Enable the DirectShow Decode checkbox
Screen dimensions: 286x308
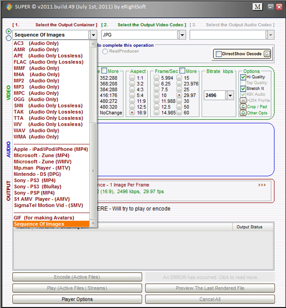coord(218,54)
